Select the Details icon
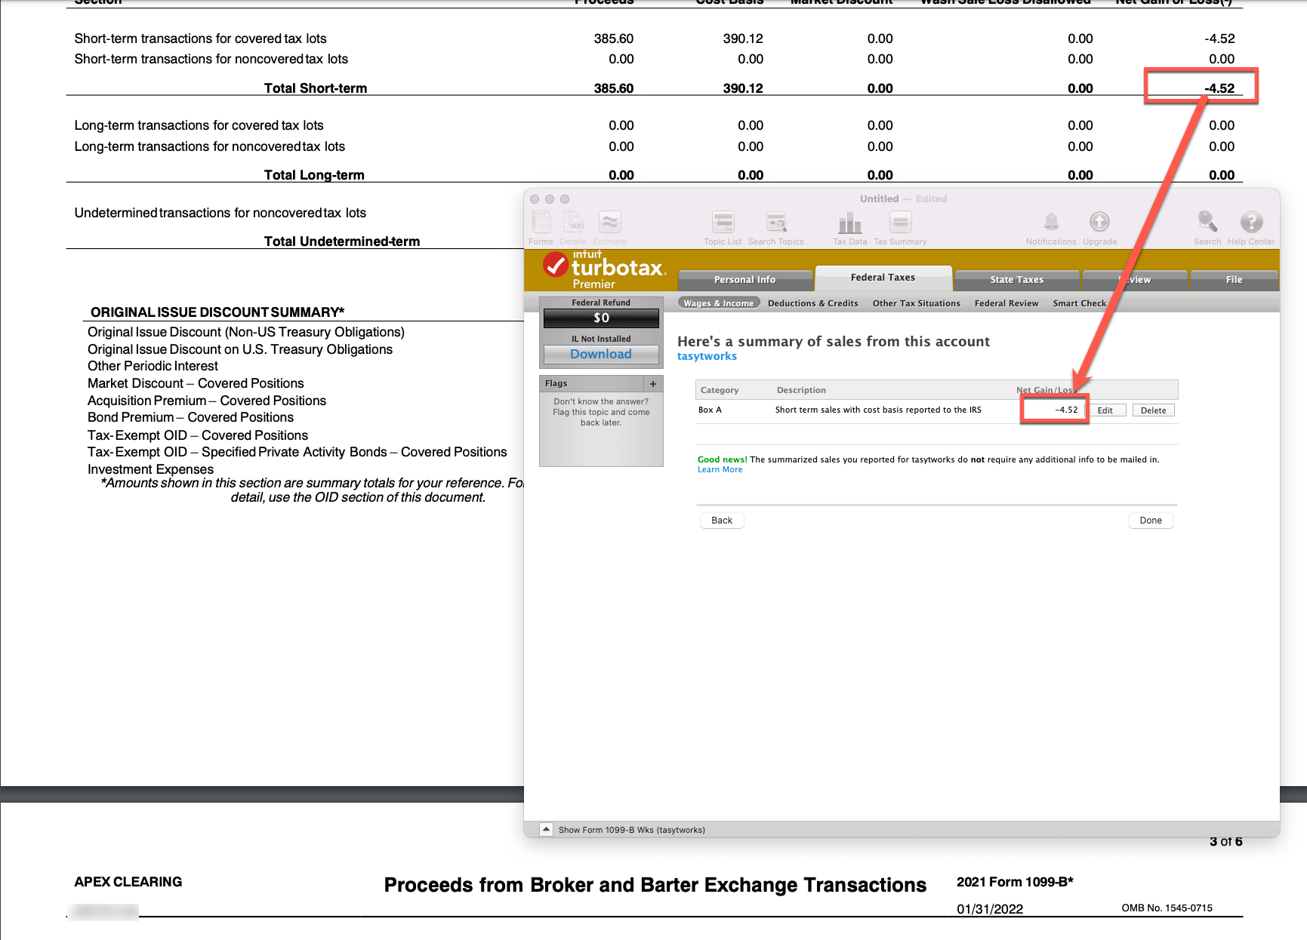 pos(573,226)
